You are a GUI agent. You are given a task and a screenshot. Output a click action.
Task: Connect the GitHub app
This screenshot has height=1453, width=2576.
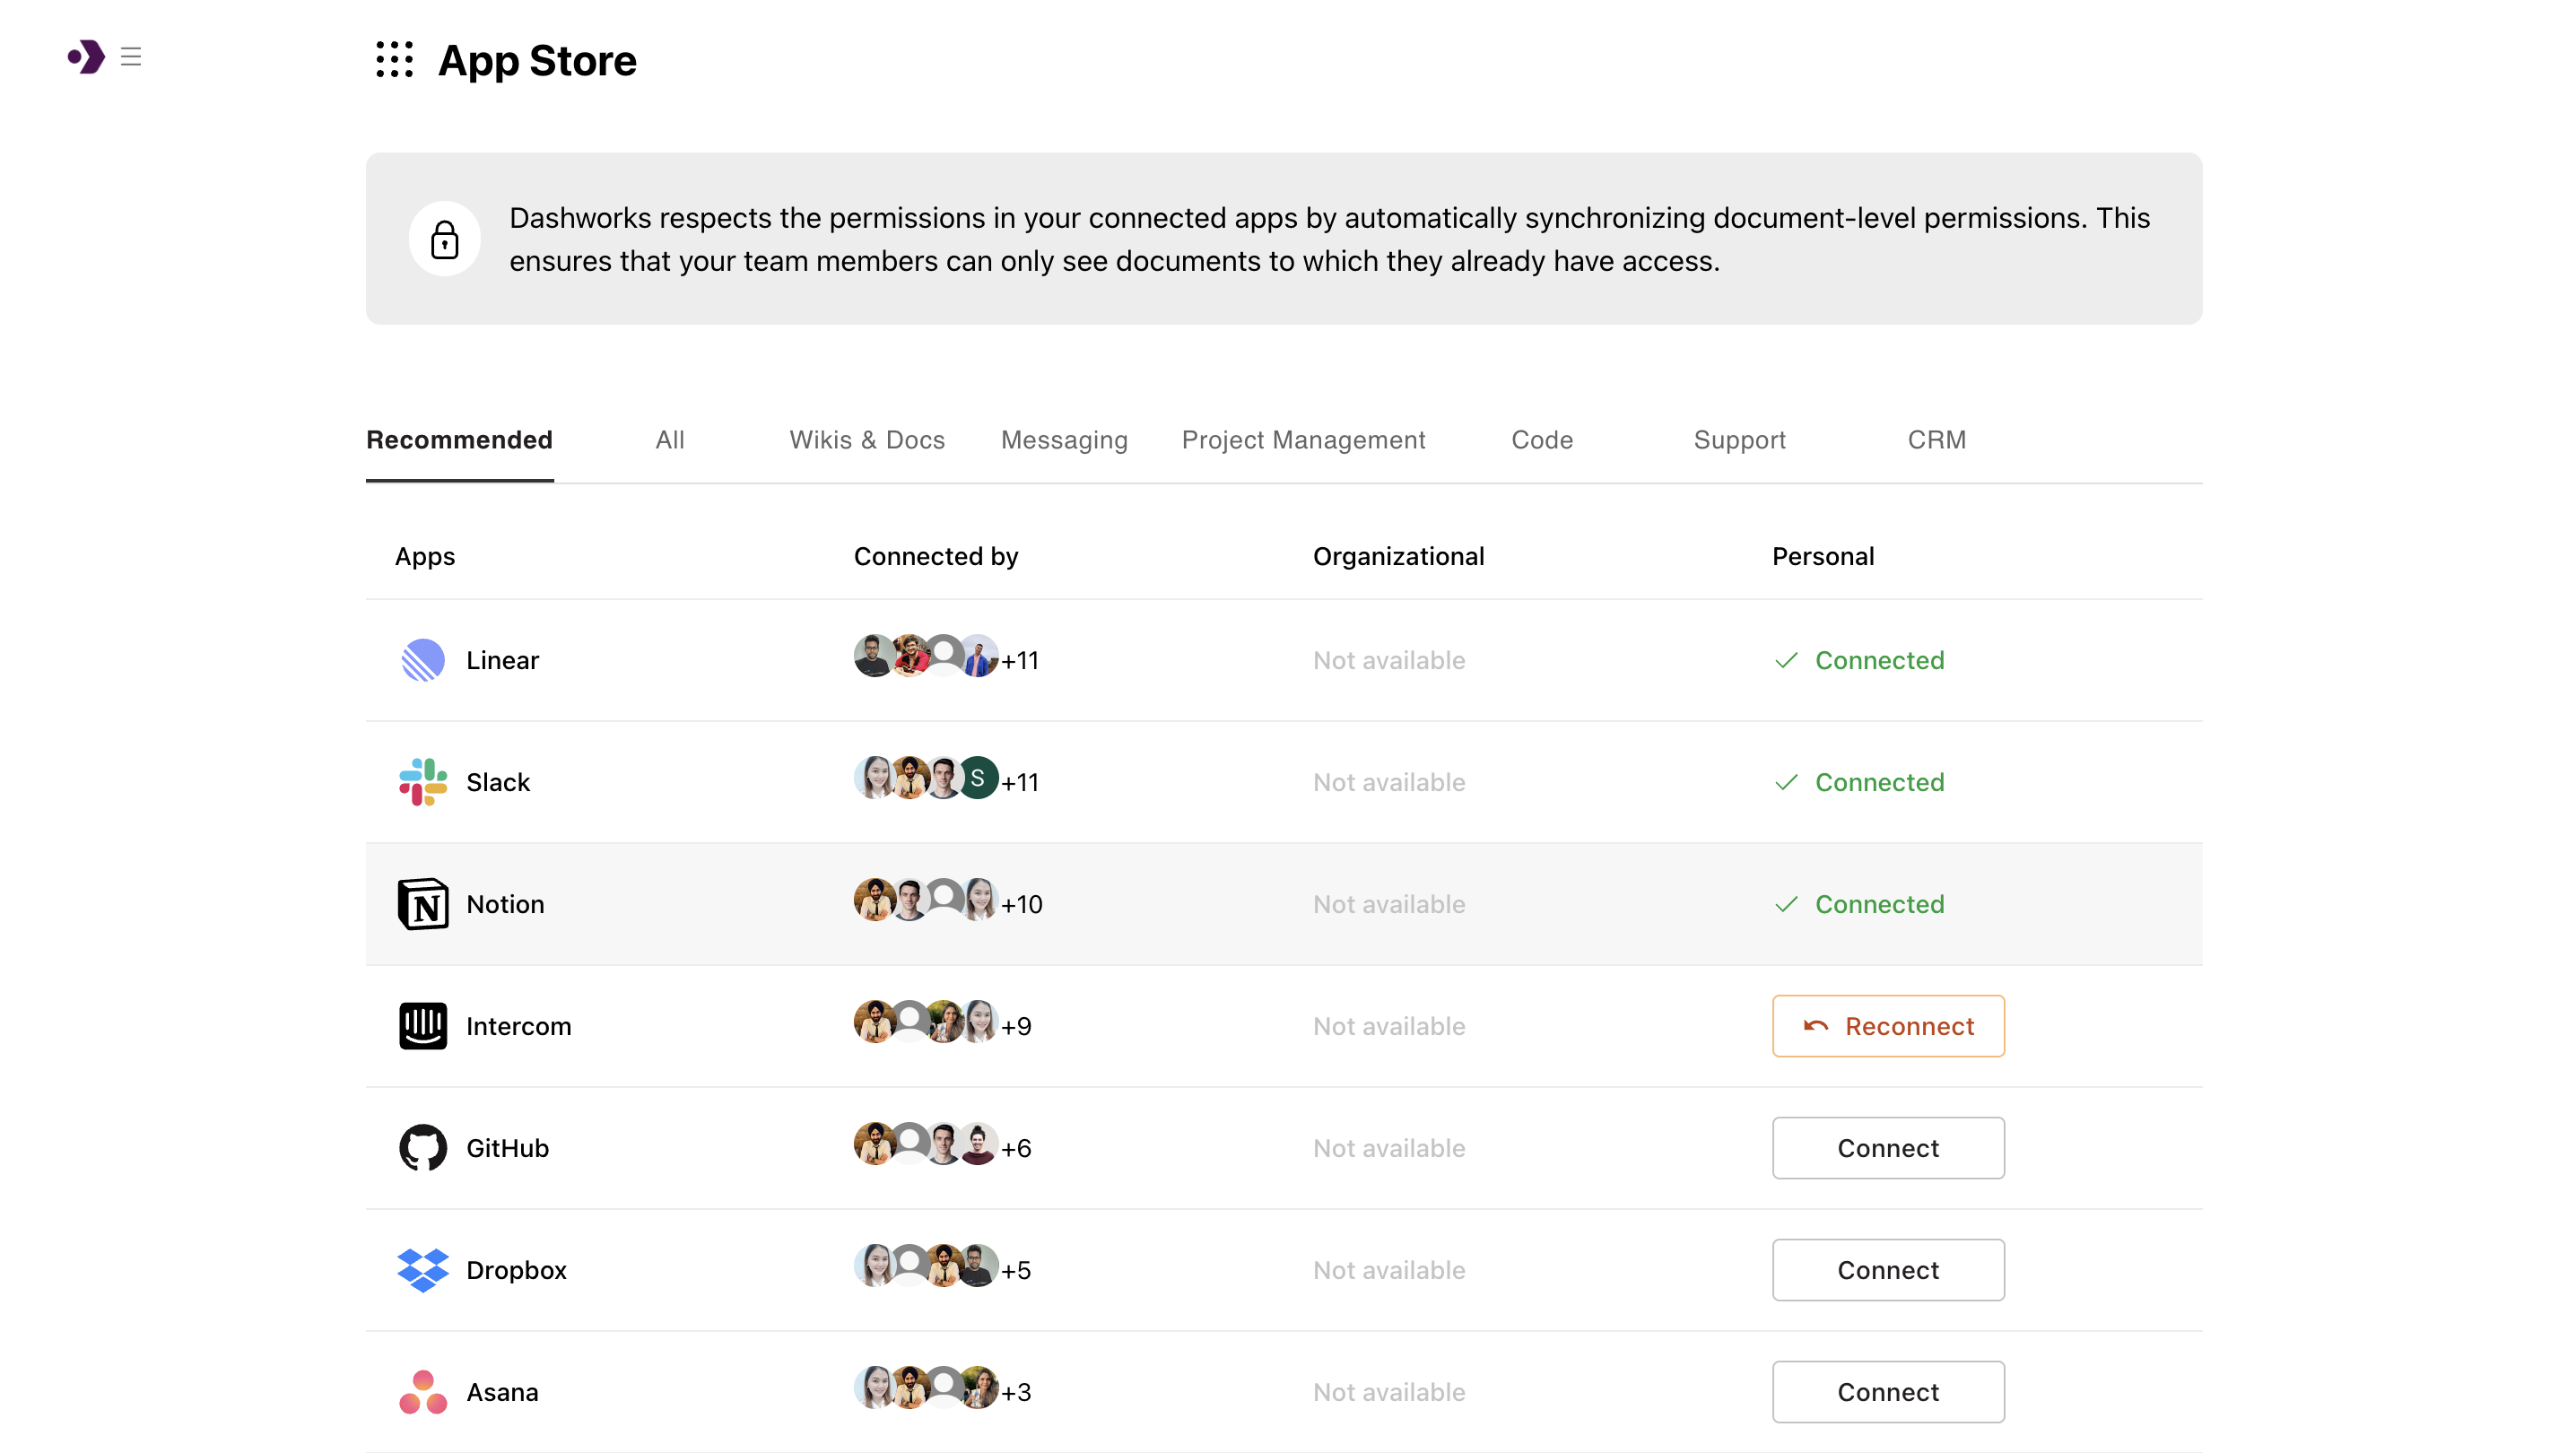coord(1888,1148)
